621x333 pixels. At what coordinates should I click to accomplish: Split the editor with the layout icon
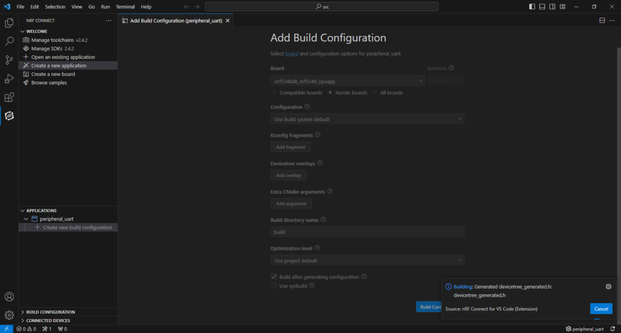click(602, 21)
